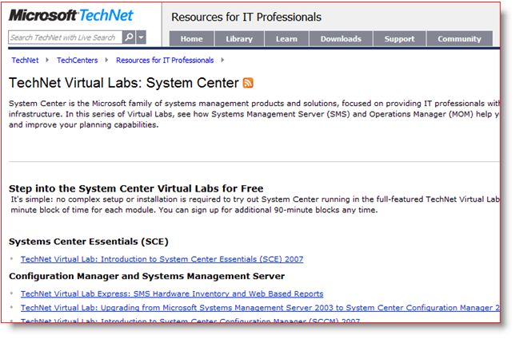Open the Library tab
The width and height of the screenshot is (515, 339).
click(239, 39)
